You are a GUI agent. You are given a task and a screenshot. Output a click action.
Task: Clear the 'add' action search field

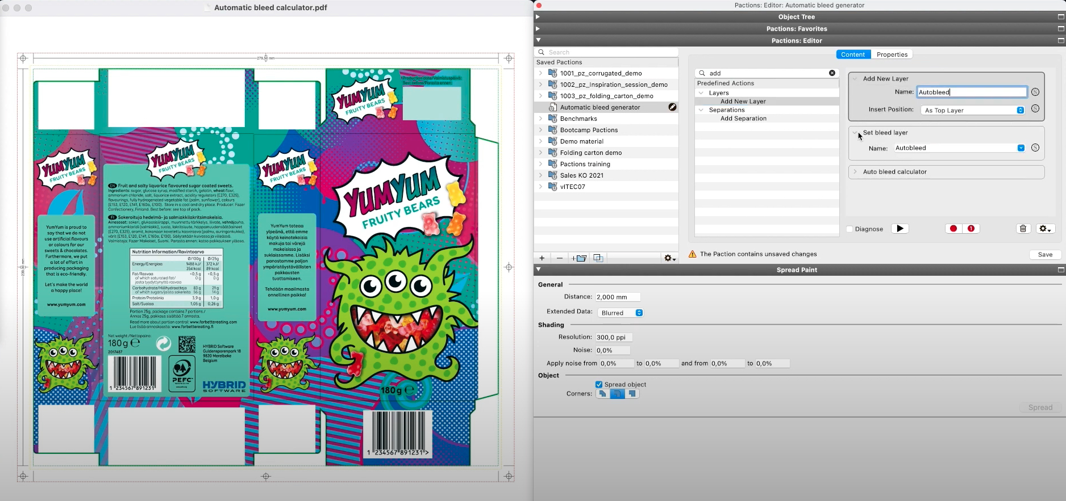[832, 73]
